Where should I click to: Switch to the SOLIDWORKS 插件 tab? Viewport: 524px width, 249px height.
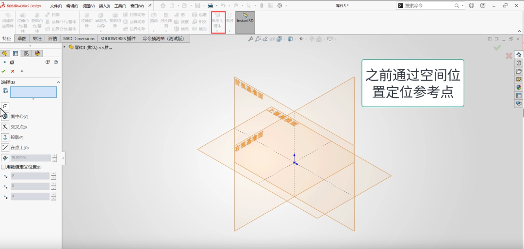pyautogui.click(x=118, y=38)
